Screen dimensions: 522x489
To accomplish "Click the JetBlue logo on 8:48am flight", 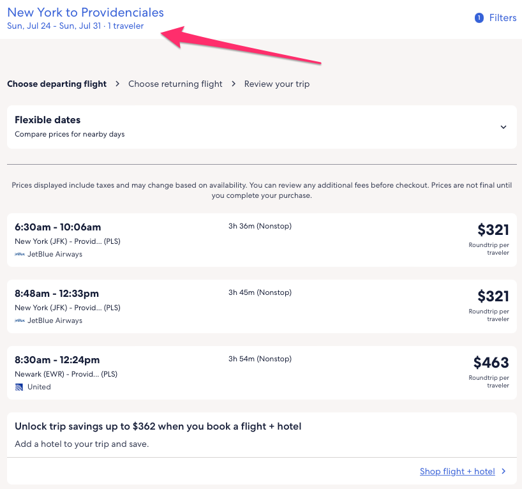I will (20, 320).
